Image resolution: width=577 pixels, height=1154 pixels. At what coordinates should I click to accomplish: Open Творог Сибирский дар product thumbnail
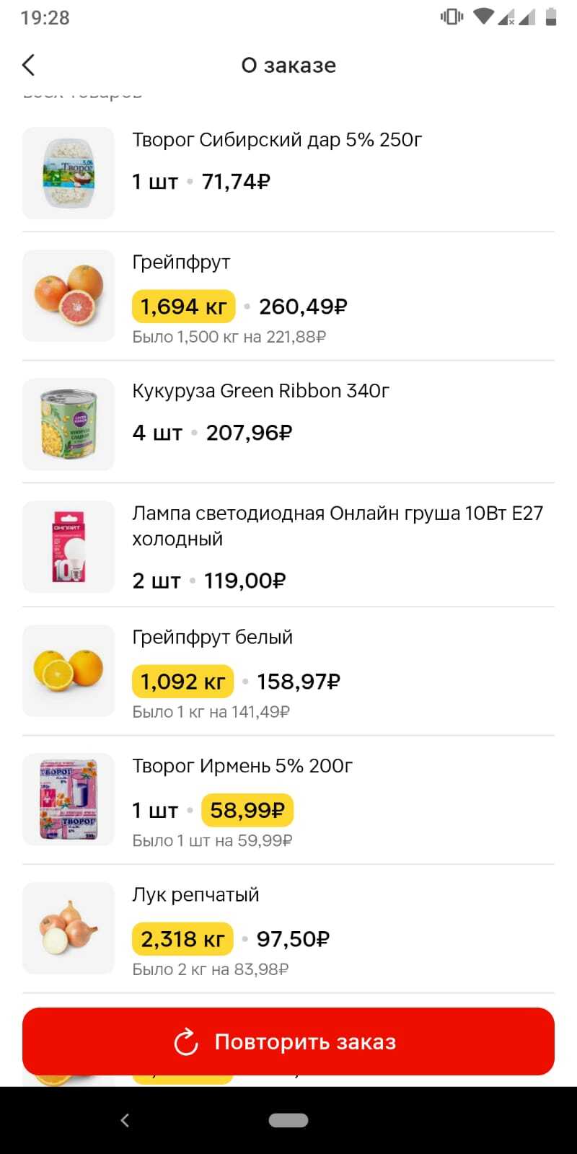69,173
